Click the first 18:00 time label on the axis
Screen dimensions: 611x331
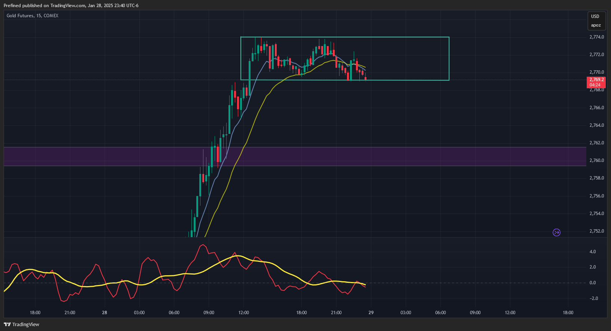pyautogui.click(x=35, y=313)
